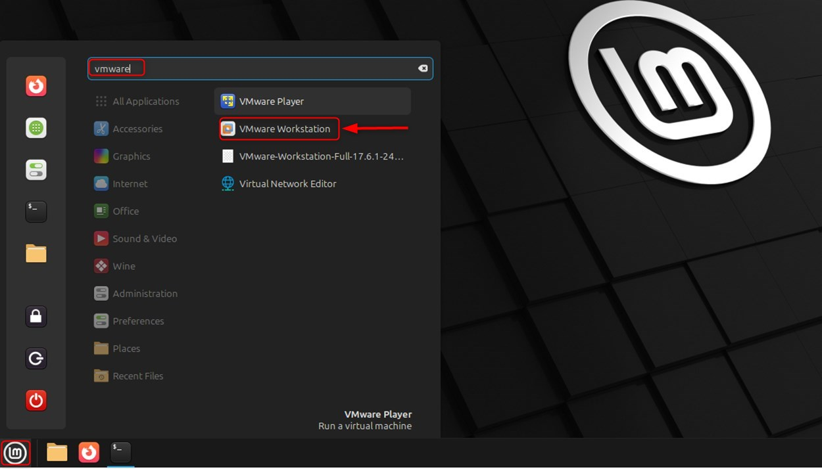The width and height of the screenshot is (822, 469).
Task: Click the Log Out icon
Action: coord(36,359)
